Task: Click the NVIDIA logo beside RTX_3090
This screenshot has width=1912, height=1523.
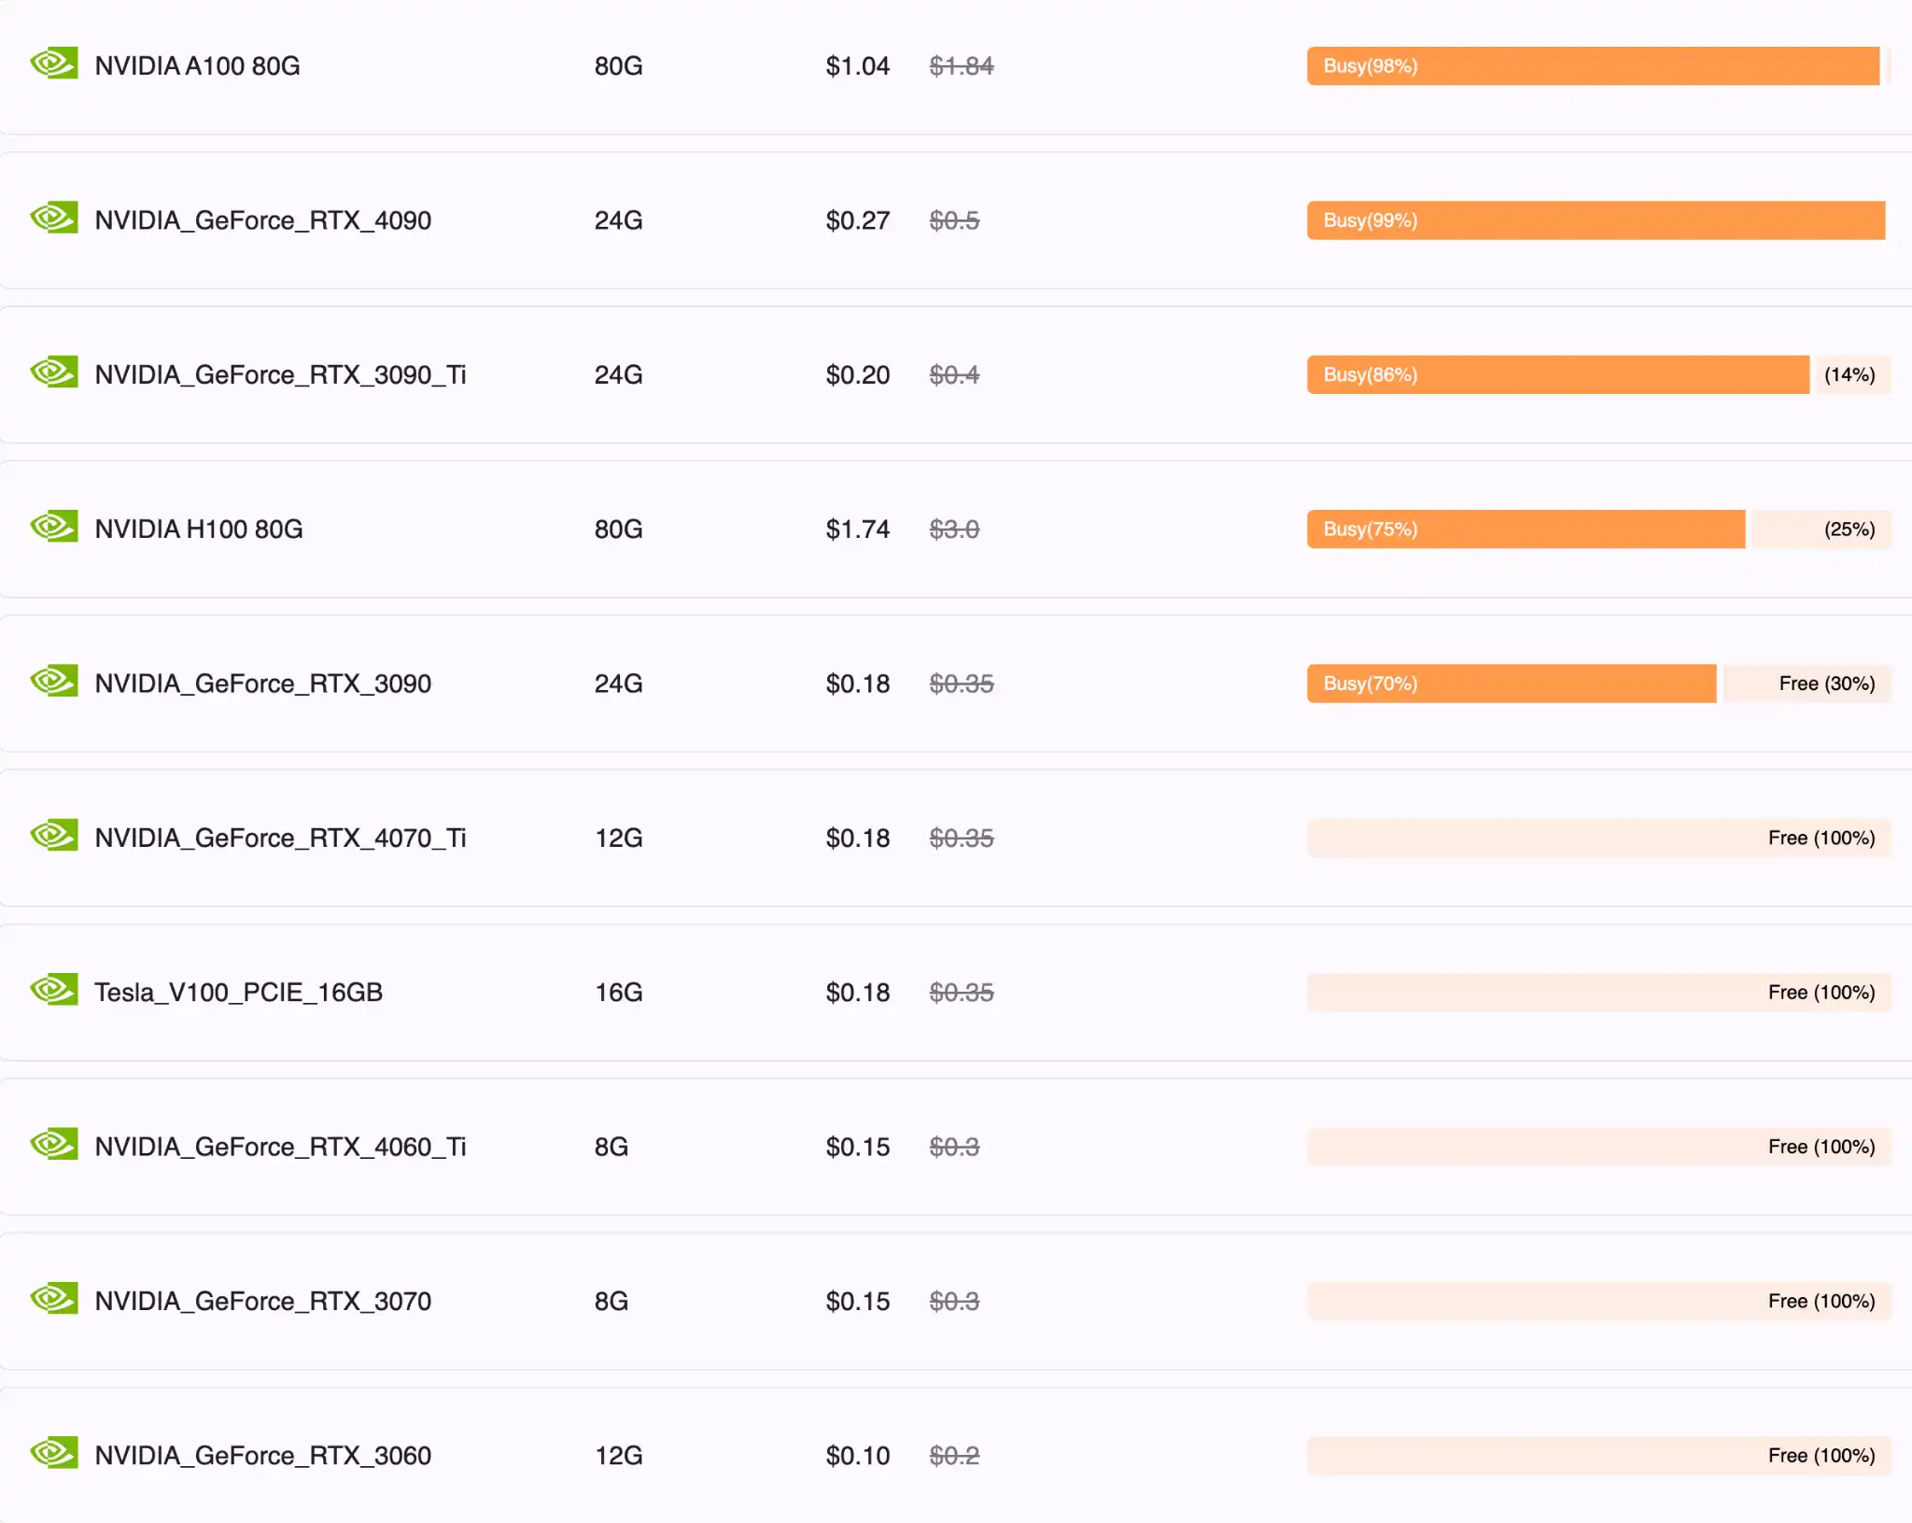Action: point(54,682)
